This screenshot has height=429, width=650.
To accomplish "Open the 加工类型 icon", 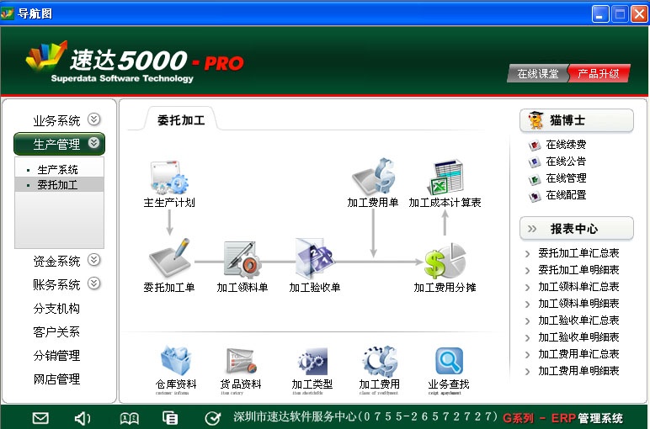I will (x=312, y=361).
